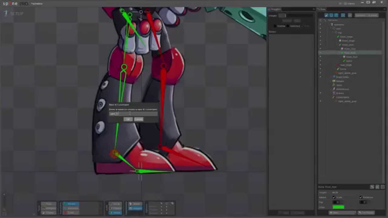Open the Events node in tree

(x=340, y=93)
